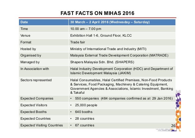Screen dimensions: 195x138
Task: Click 'Shapers Malaysia Sdn. Bhd. (SHAPERS)'
Action: [x=102, y=62]
